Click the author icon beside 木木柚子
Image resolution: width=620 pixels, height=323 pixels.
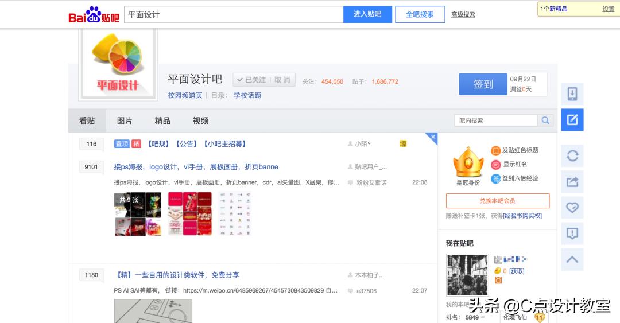tap(350, 275)
